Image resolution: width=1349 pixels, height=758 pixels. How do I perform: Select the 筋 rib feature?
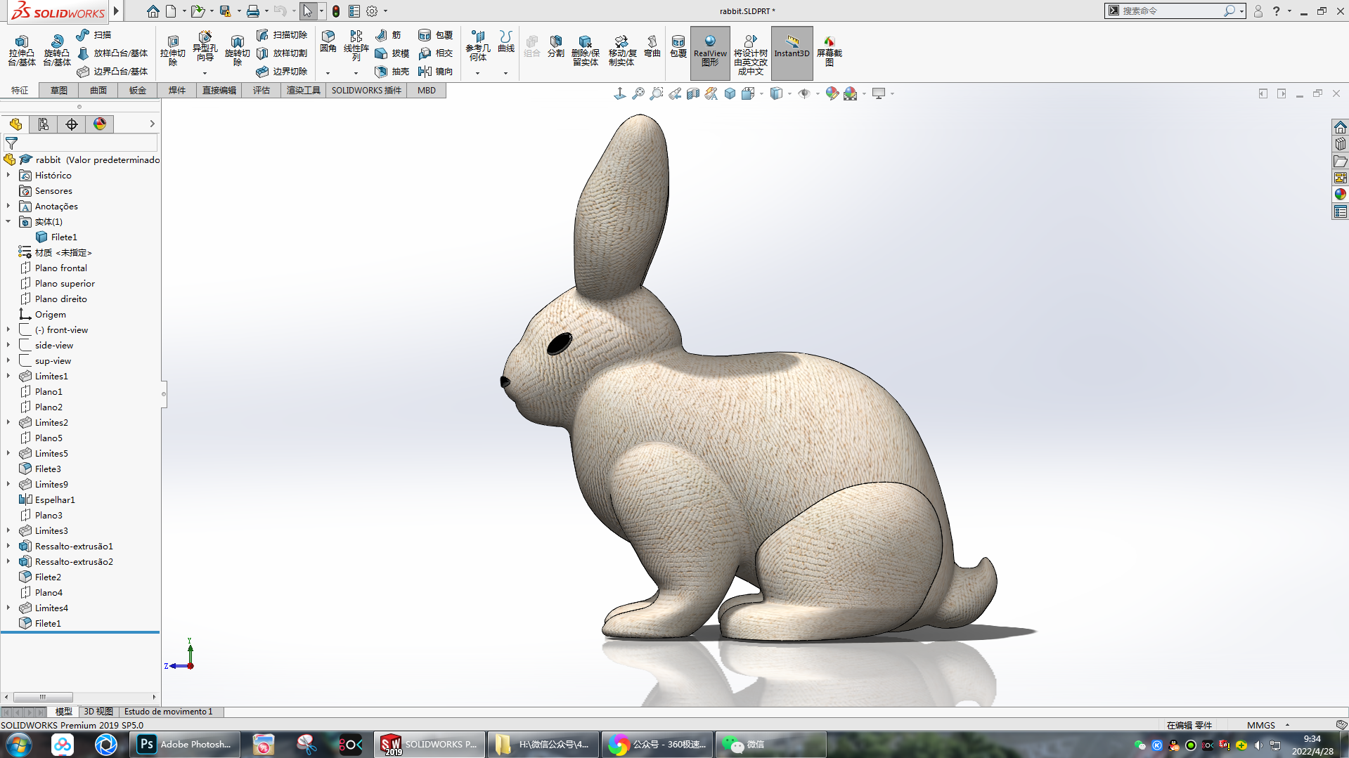pyautogui.click(x=388, y=34)
